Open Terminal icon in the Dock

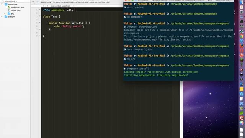(x=242, y=21)
